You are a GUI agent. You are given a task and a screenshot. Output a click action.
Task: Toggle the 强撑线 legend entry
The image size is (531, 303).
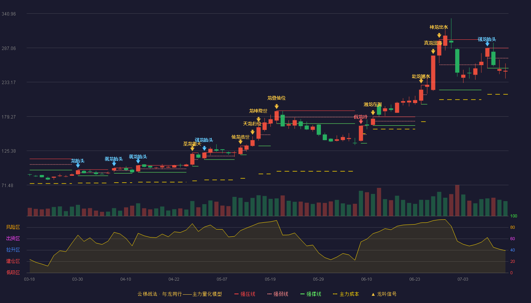(311, 294)
